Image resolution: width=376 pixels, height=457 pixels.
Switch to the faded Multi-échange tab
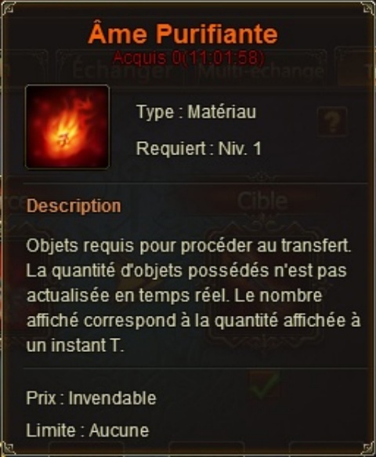pyautogui.click(x=260, y=71)
